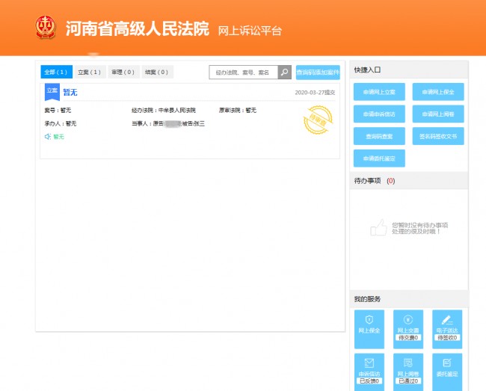
Task: Click the 待交费0 badge
Action: (x=408, y=338)
